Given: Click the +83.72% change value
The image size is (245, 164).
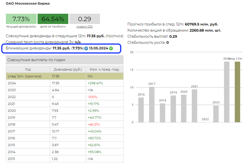Looking at the screenshot, I should pos(94,138).
